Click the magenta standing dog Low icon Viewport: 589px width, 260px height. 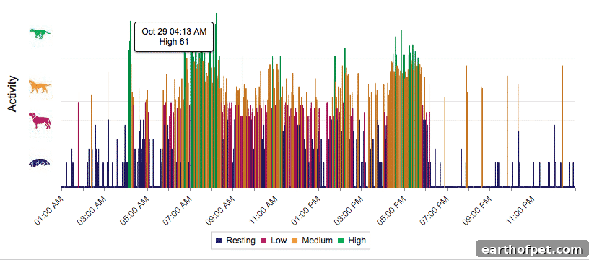pyautogui.click(x=40, y=121)
